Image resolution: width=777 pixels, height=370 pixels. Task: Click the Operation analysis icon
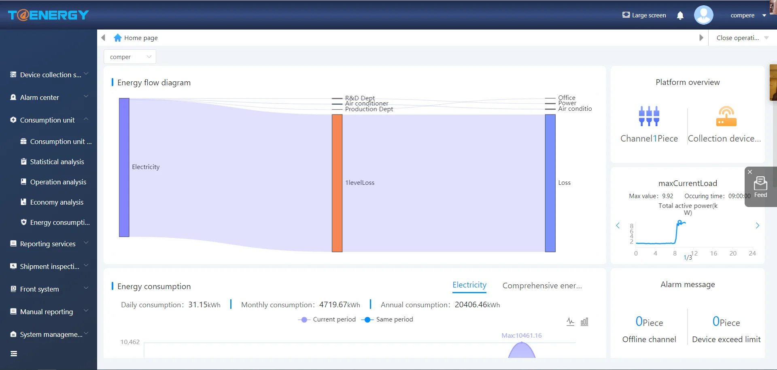click(x=23, y=182)
